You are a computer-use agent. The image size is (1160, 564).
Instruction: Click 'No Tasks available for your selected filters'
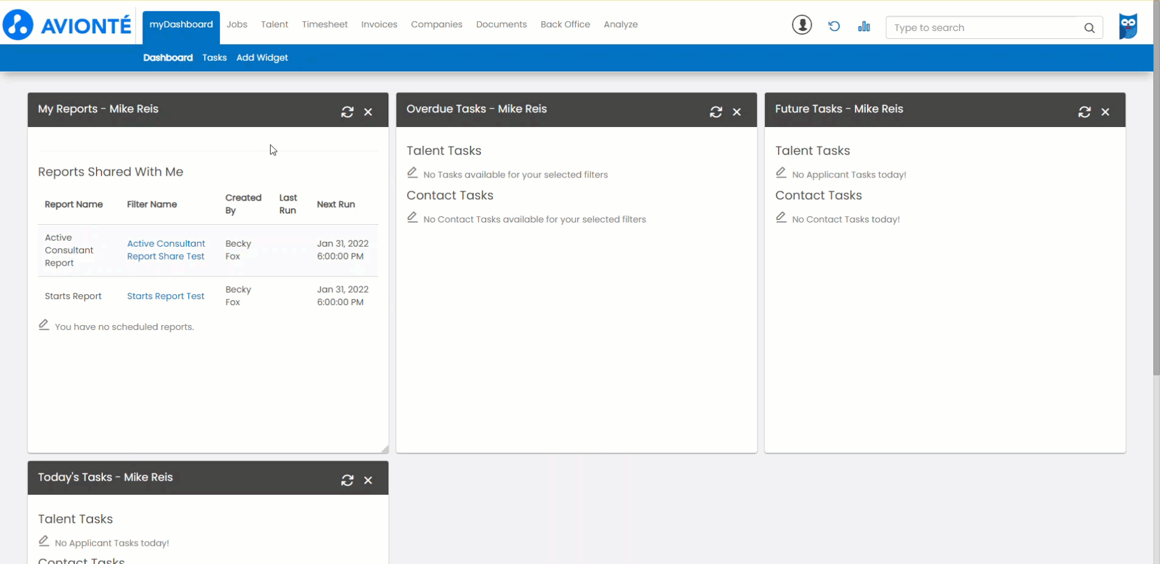(x=516, y=174)
